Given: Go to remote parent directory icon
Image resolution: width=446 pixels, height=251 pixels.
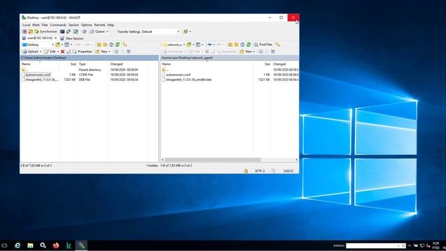Looking at the screenshot, I should pos(230,45).
